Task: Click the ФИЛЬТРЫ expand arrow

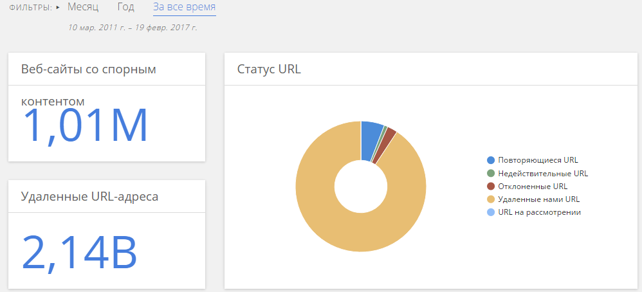Action: click(x=58, y=7)
